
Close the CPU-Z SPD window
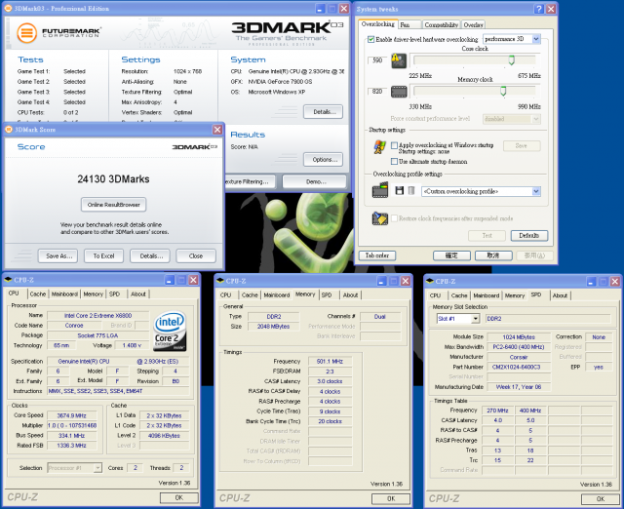point(615,282)
